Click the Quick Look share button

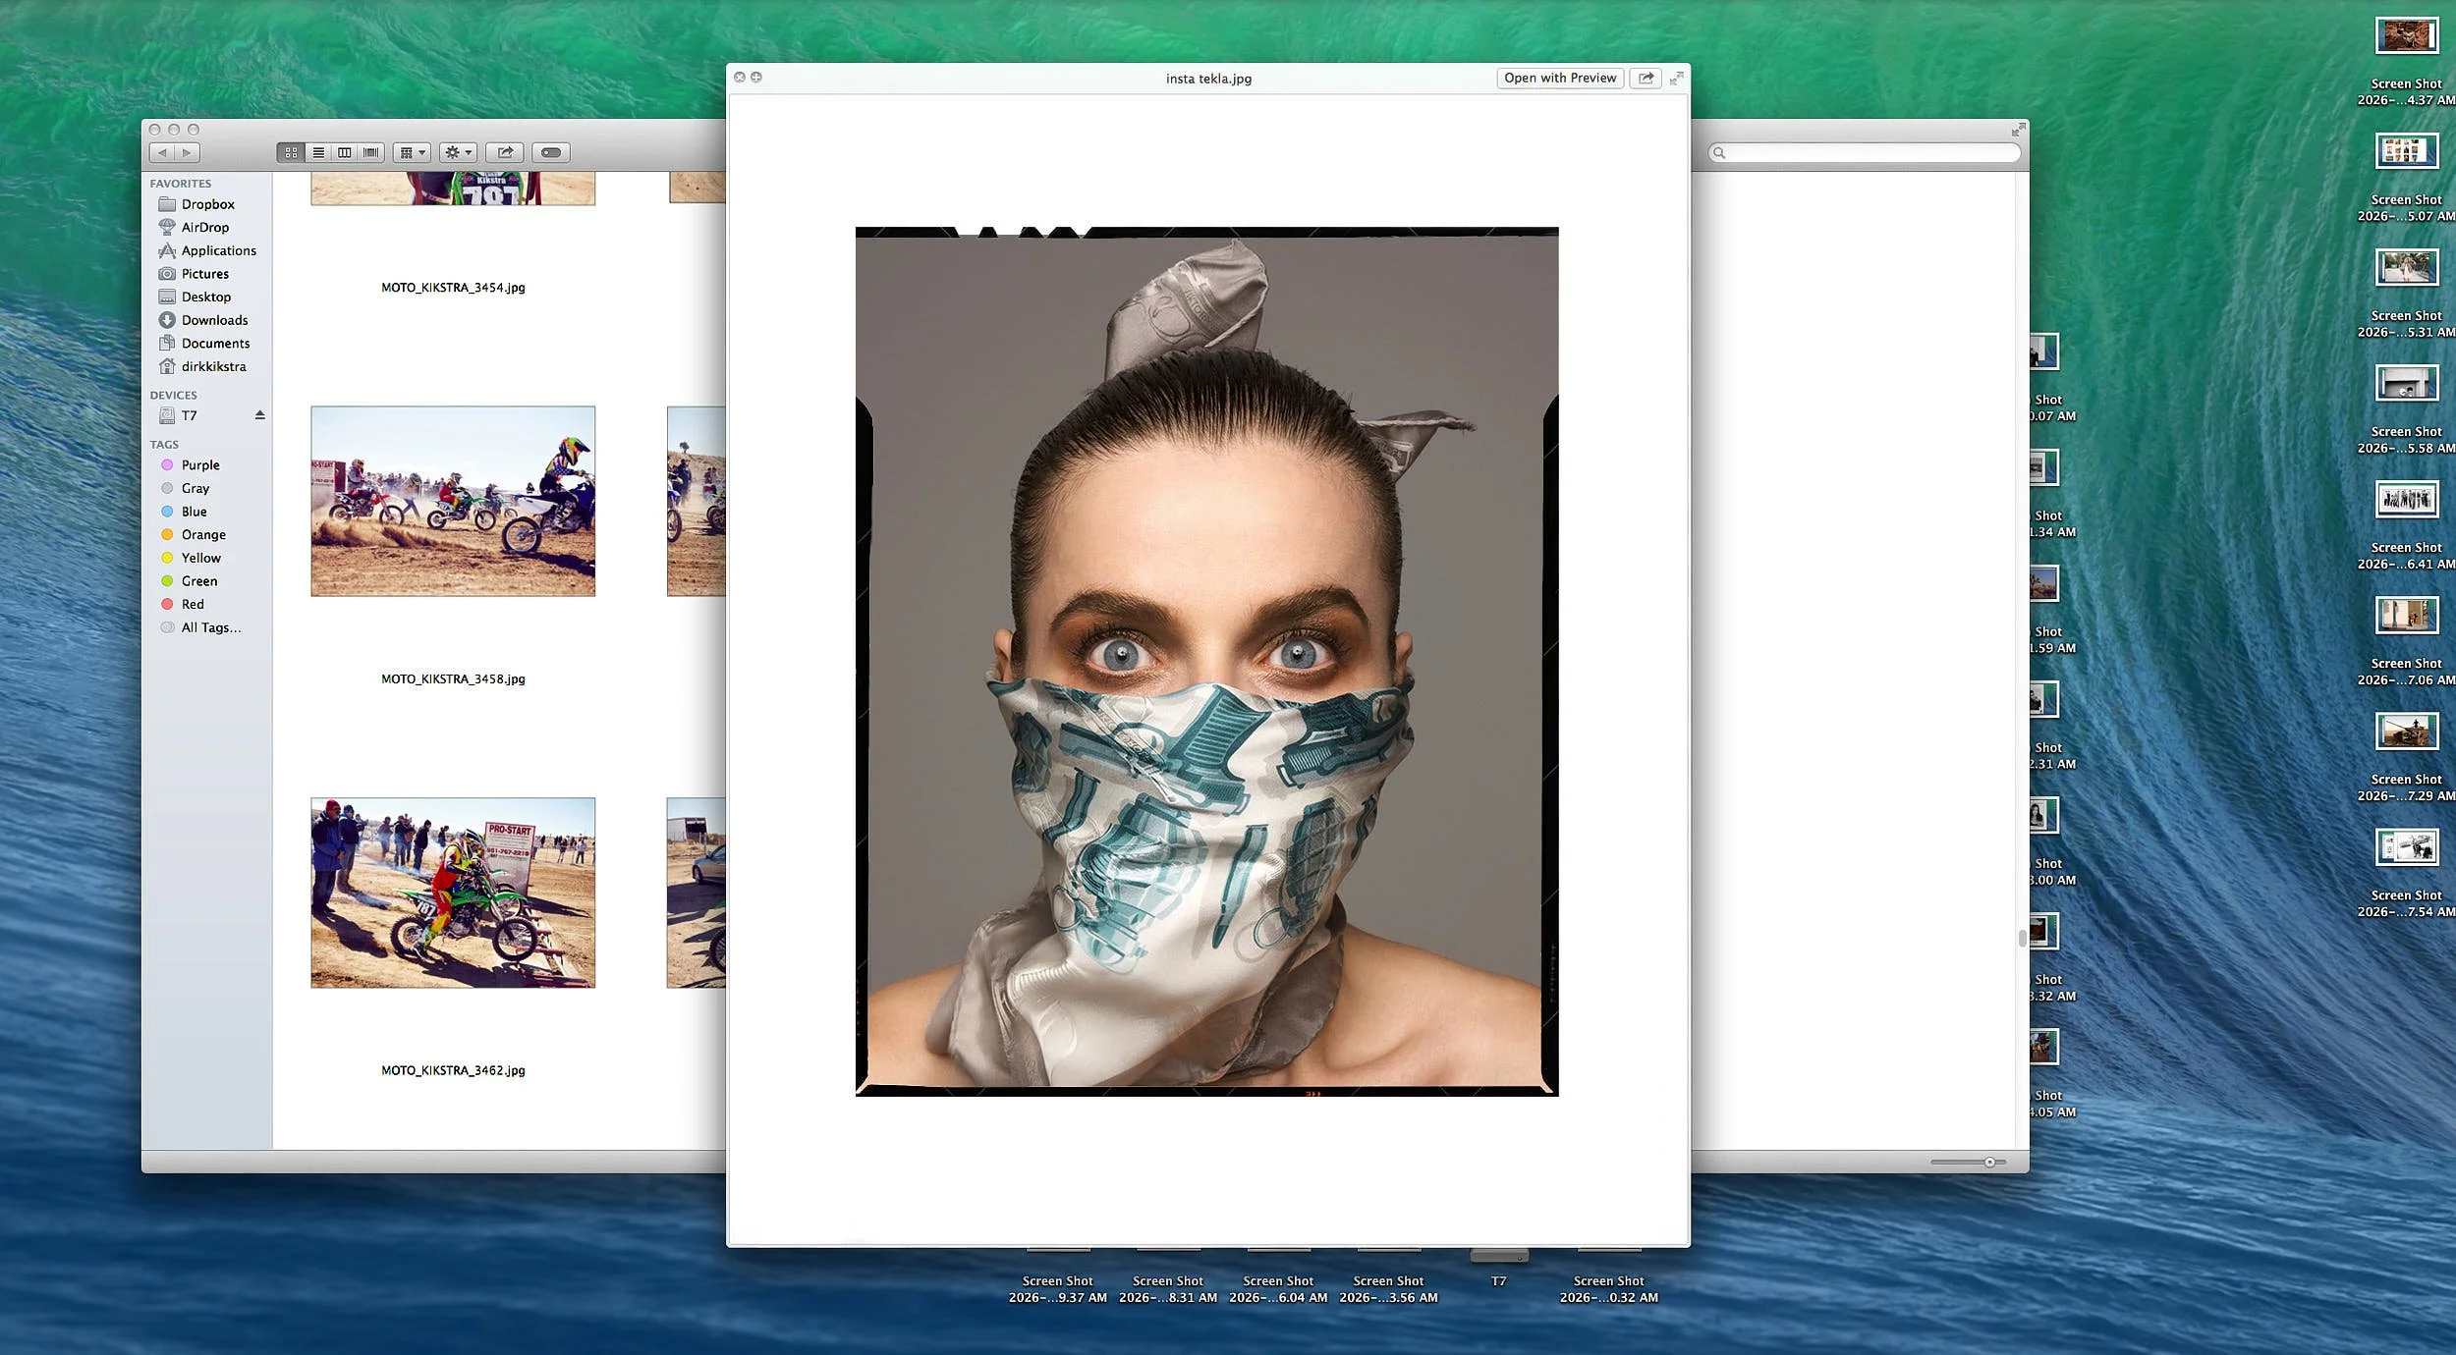pos(1646,79)
